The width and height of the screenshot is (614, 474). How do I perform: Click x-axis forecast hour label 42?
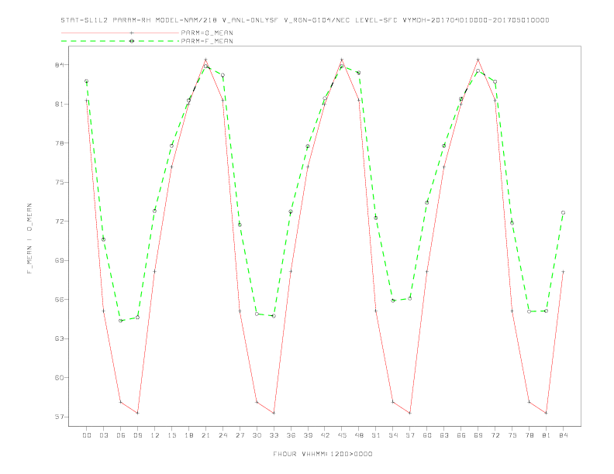[x=325, y=435]
